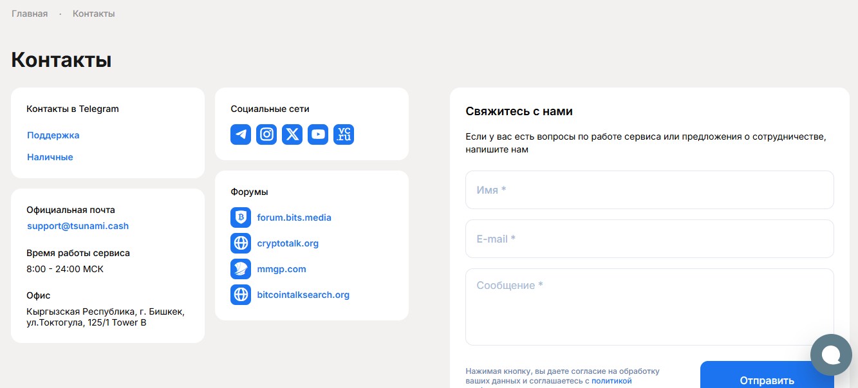Screen dimensions: 858x388
Task: Click the Время работы сервиса label
Action: click(78, 253)
